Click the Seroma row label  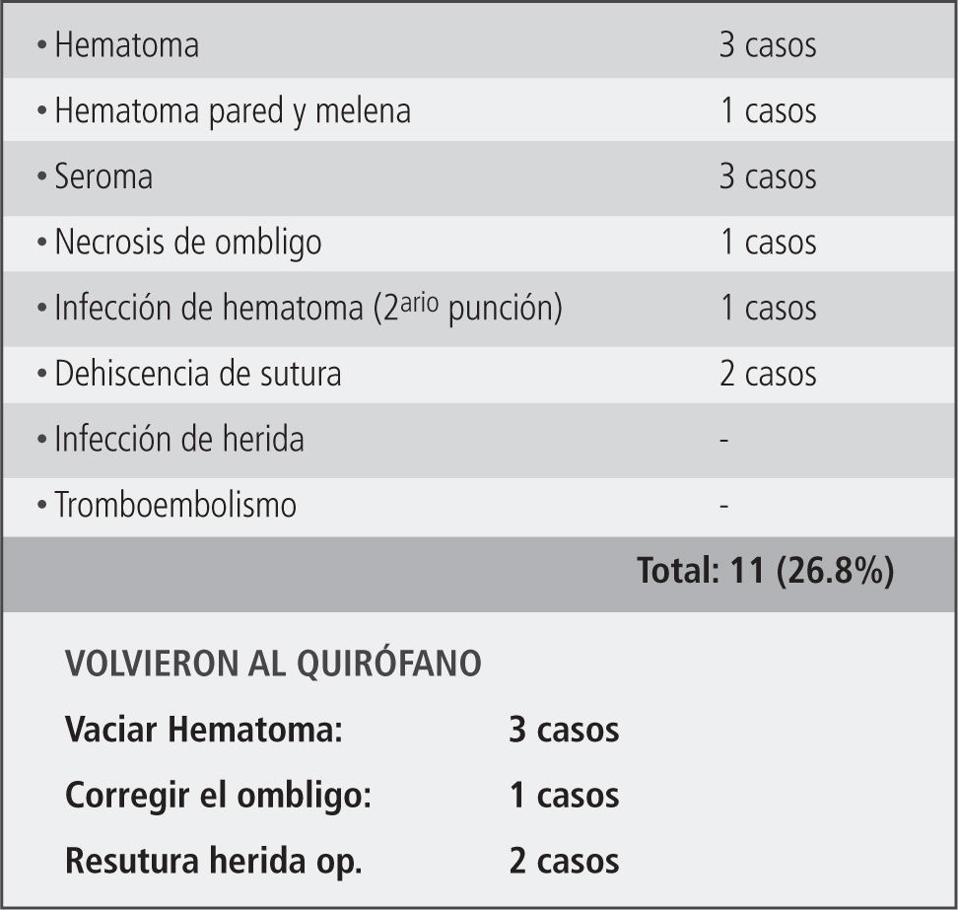(103, 177)
